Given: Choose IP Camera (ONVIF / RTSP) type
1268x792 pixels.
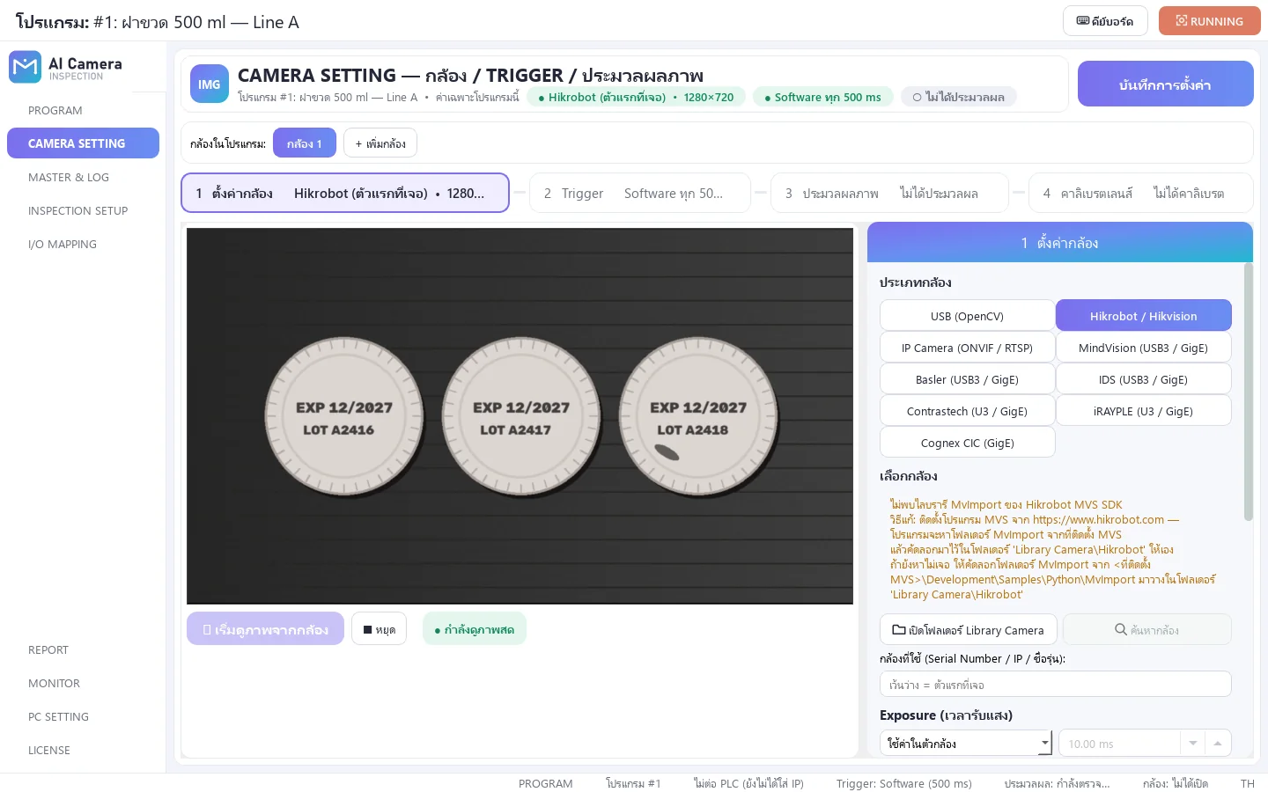Looking at the screenshot, I should (x=967, y=348).
